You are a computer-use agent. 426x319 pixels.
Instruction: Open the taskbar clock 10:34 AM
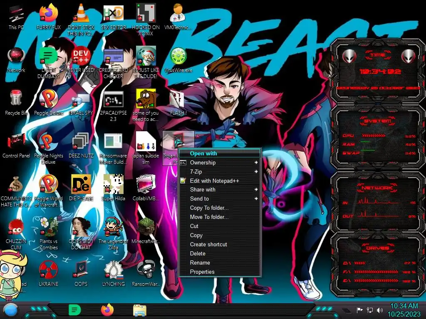click(x=404, y=310)
